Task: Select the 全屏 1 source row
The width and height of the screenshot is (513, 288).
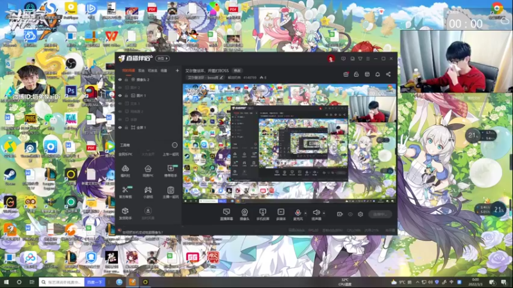Action: tap(149, 127)
